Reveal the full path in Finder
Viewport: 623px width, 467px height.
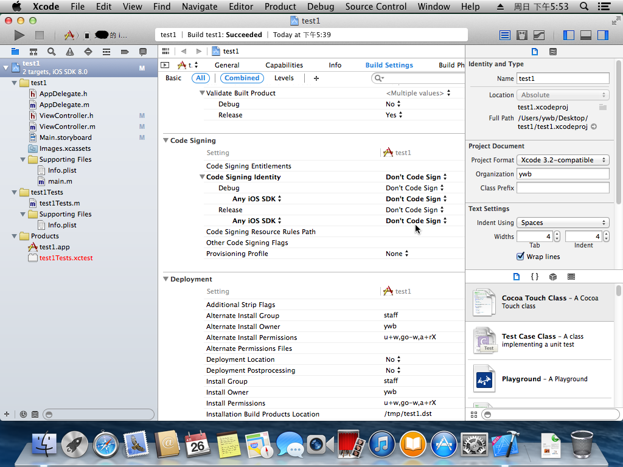pos(594,126)
